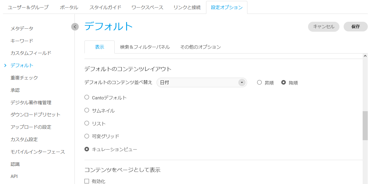
Task: Switch to the 検索&フィルターパネル tab
Action: pos(145,47)
